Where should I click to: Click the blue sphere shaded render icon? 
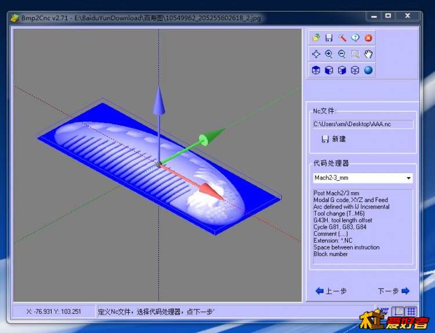(x=368, y=70)
